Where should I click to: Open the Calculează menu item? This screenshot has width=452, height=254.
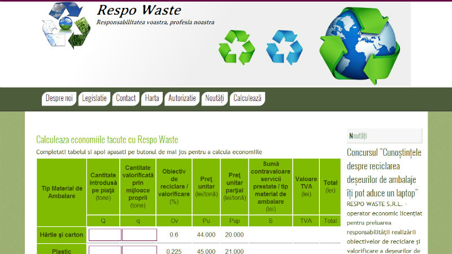pos(247,98)
